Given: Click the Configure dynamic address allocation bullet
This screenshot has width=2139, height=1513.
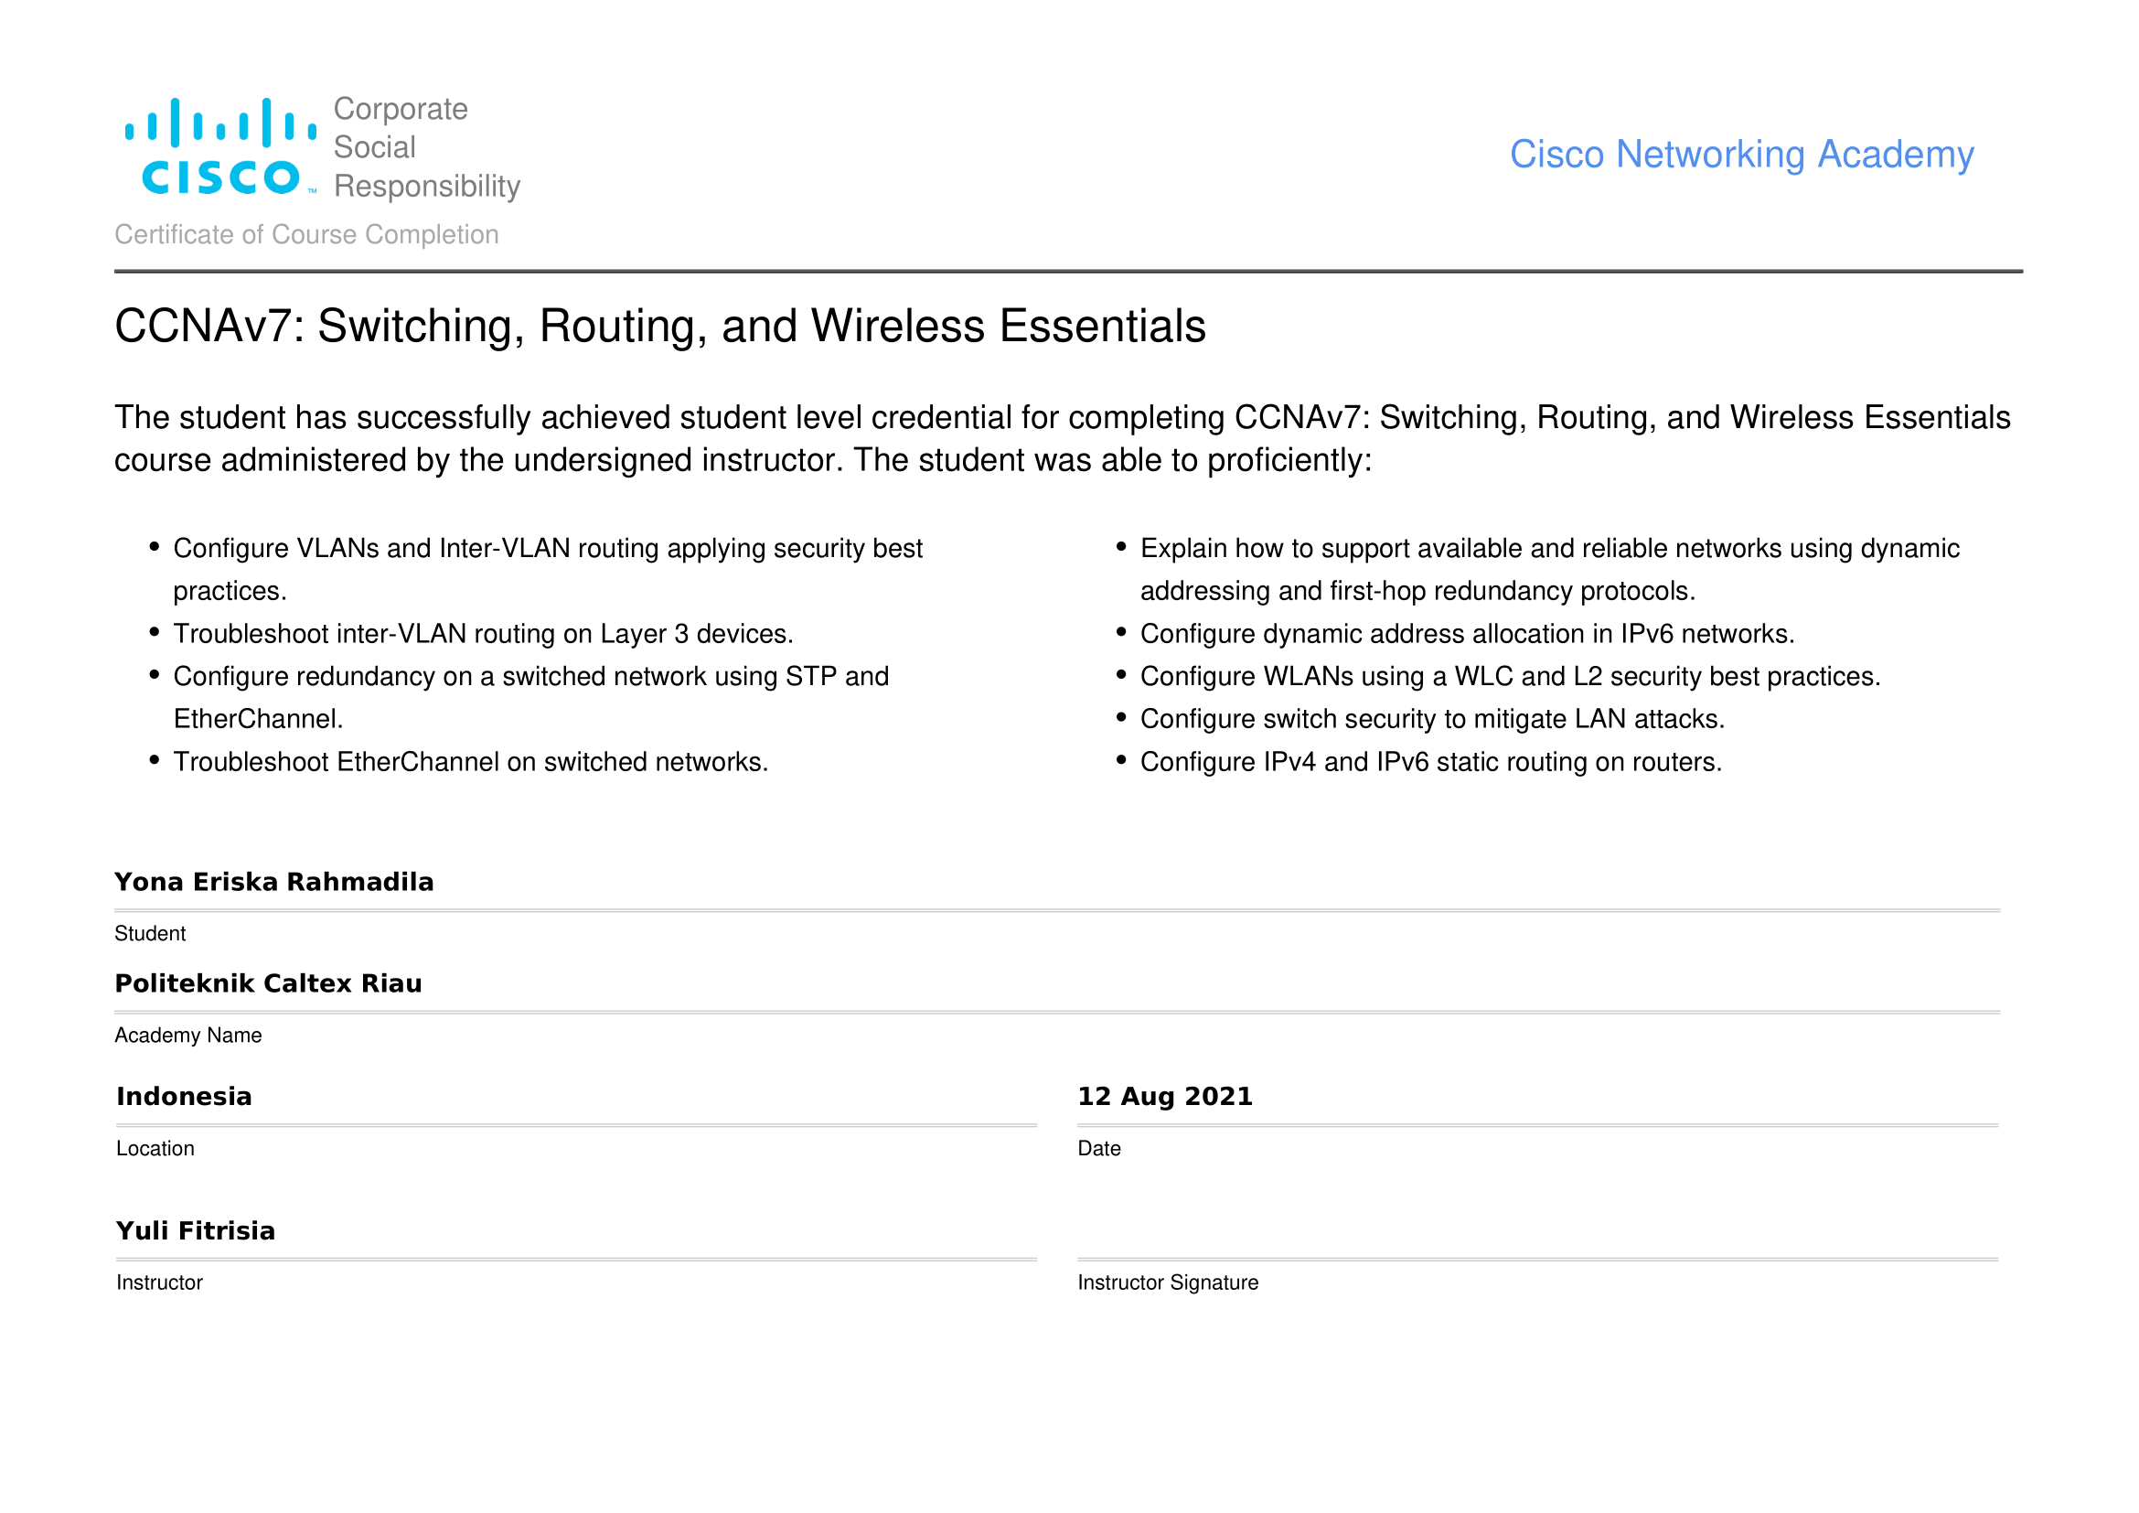Looking at the screenshot, I should pos(1466,635).
